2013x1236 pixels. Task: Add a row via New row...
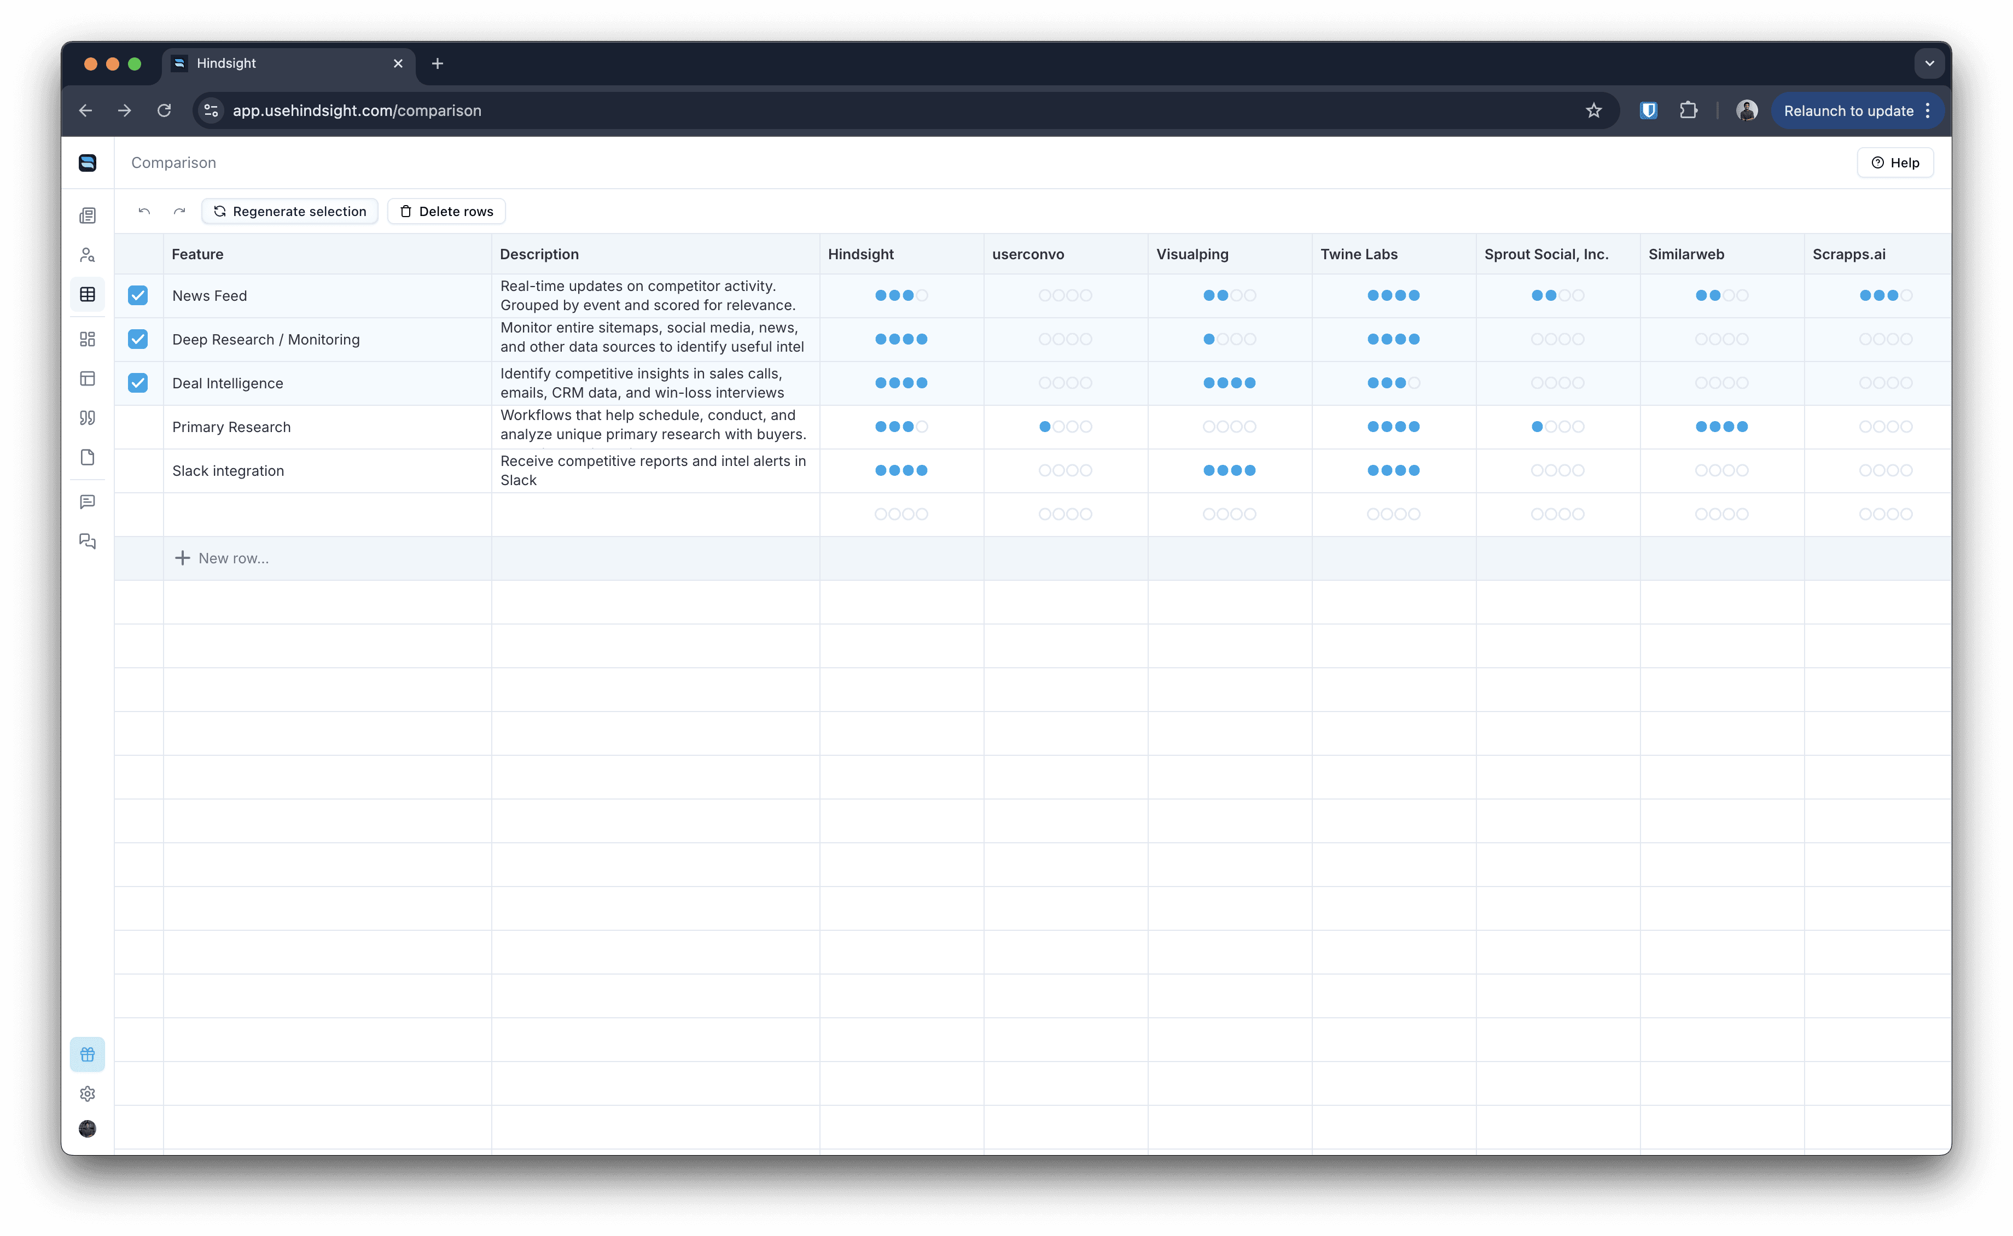222,558
